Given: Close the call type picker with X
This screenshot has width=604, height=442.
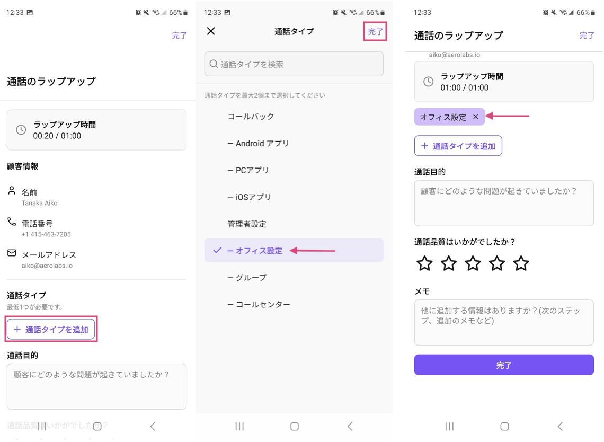Looking at the screenshot, I should 211,31.
